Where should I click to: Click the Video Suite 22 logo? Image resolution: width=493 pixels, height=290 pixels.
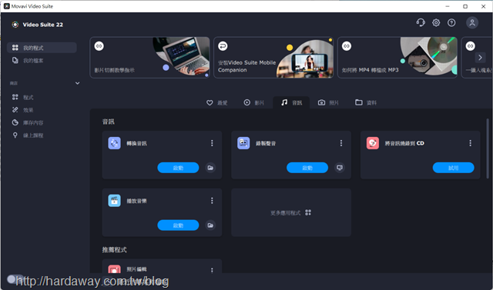pos(15,25)
